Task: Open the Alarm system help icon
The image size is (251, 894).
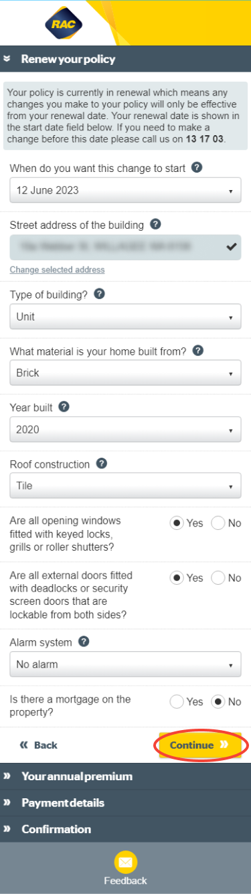Action: [84, 641]
